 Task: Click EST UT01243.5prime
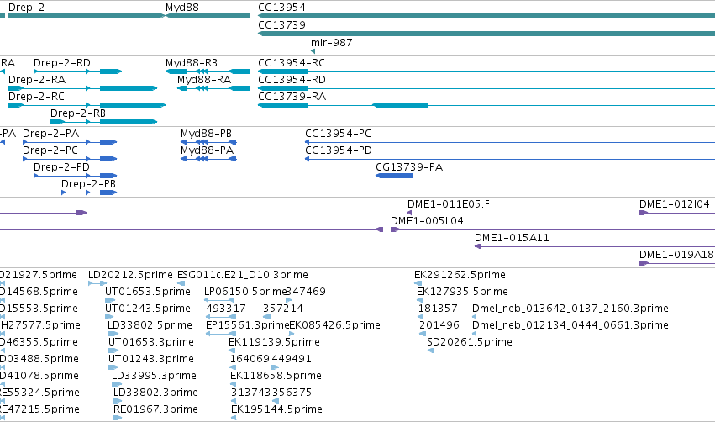(x=148, y=309)
